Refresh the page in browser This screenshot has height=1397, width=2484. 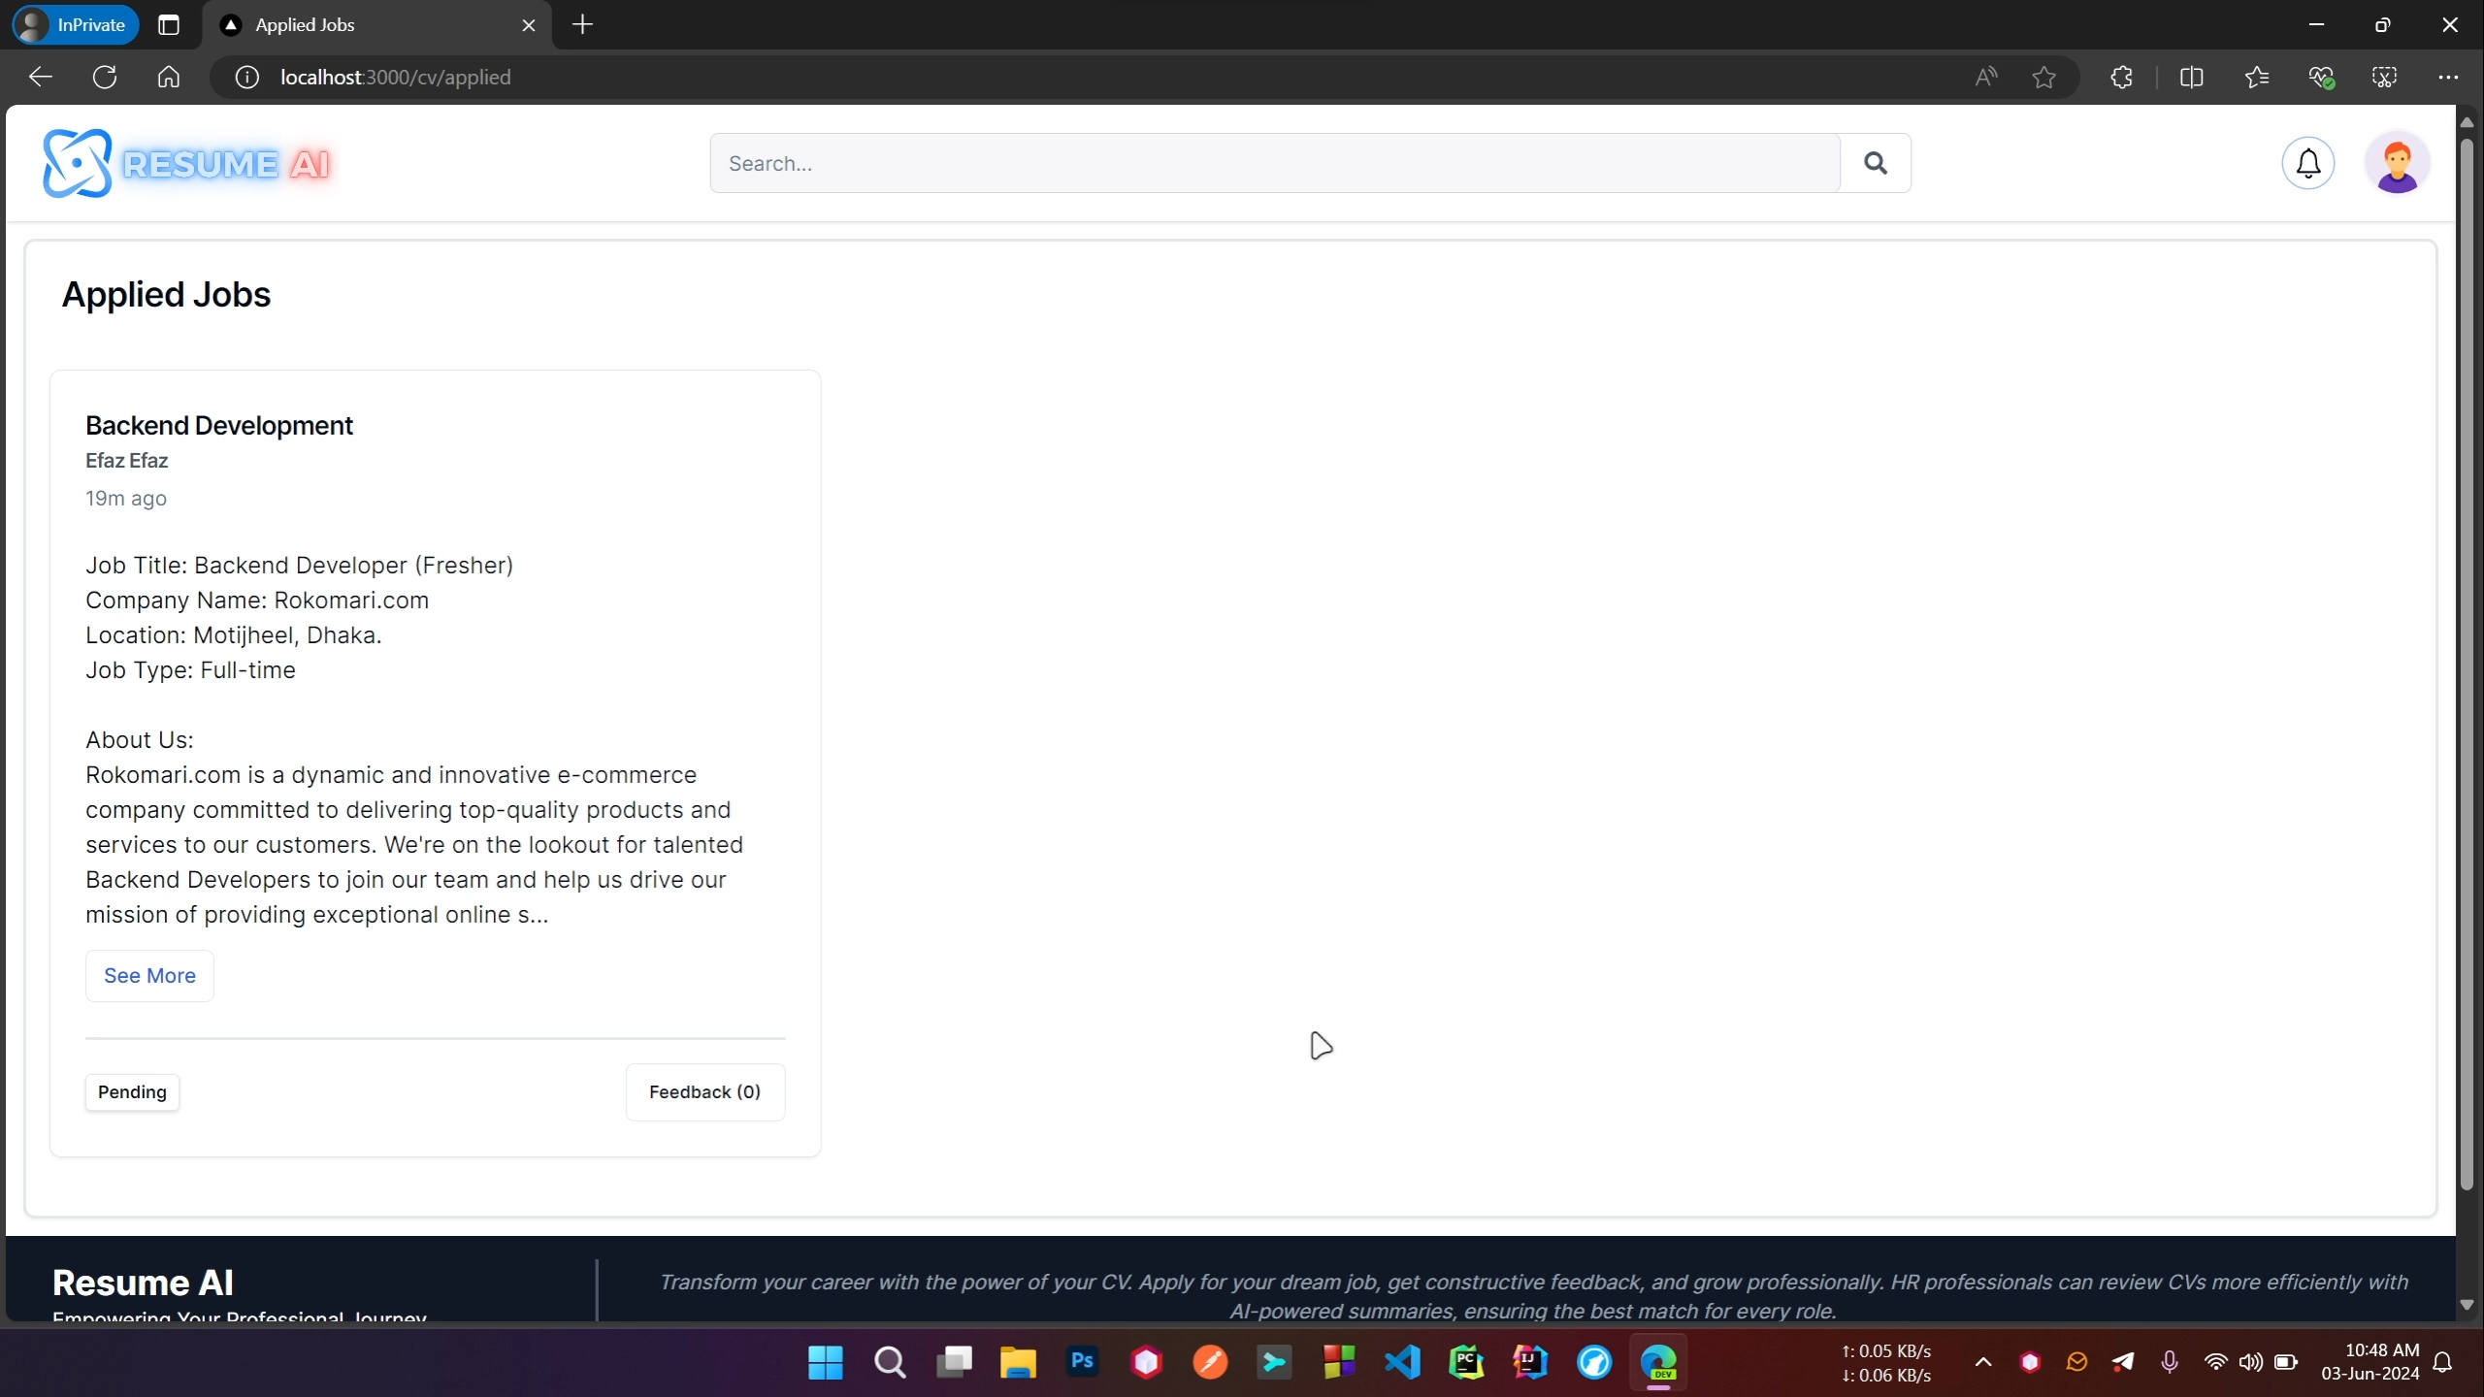(x=105, y=78)
